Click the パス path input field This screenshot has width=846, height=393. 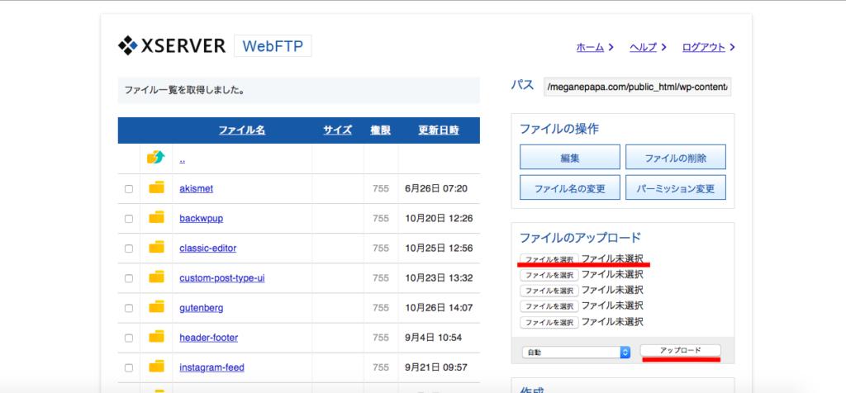click(638, 88)
